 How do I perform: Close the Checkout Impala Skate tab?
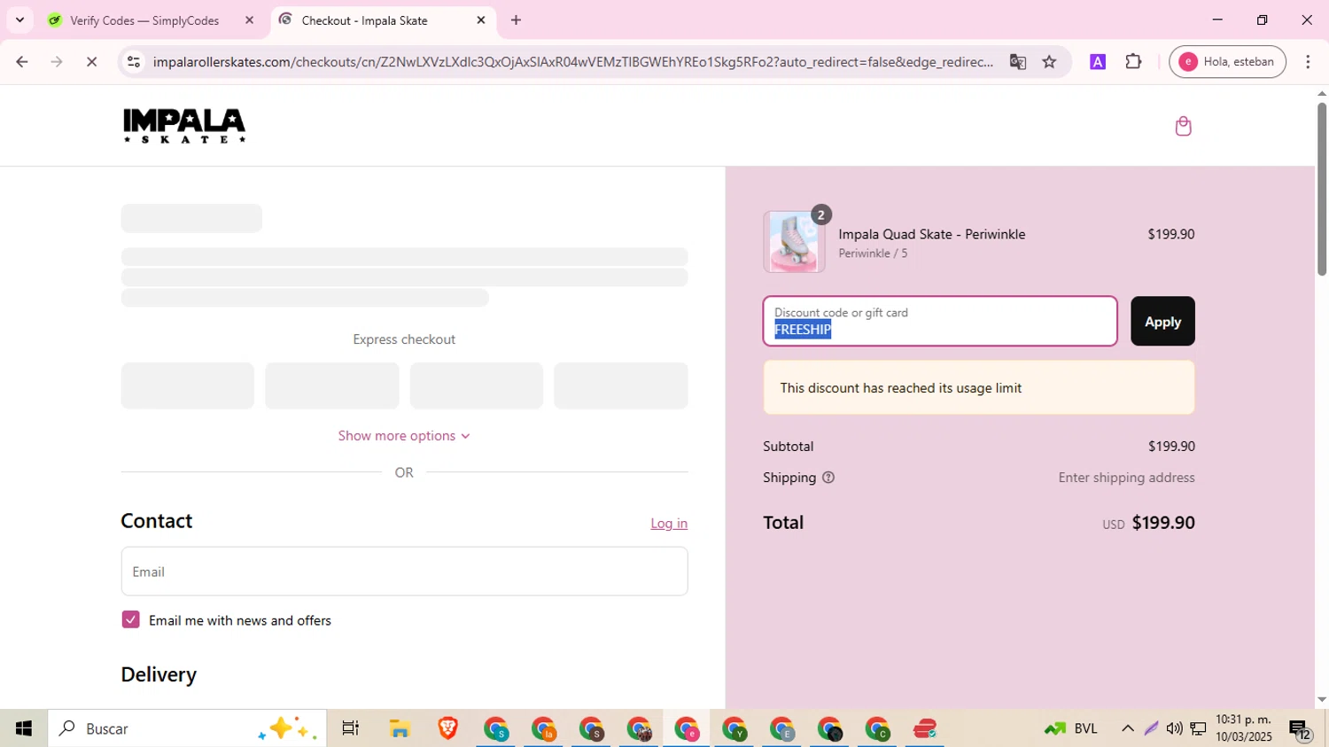coord(481,20)
